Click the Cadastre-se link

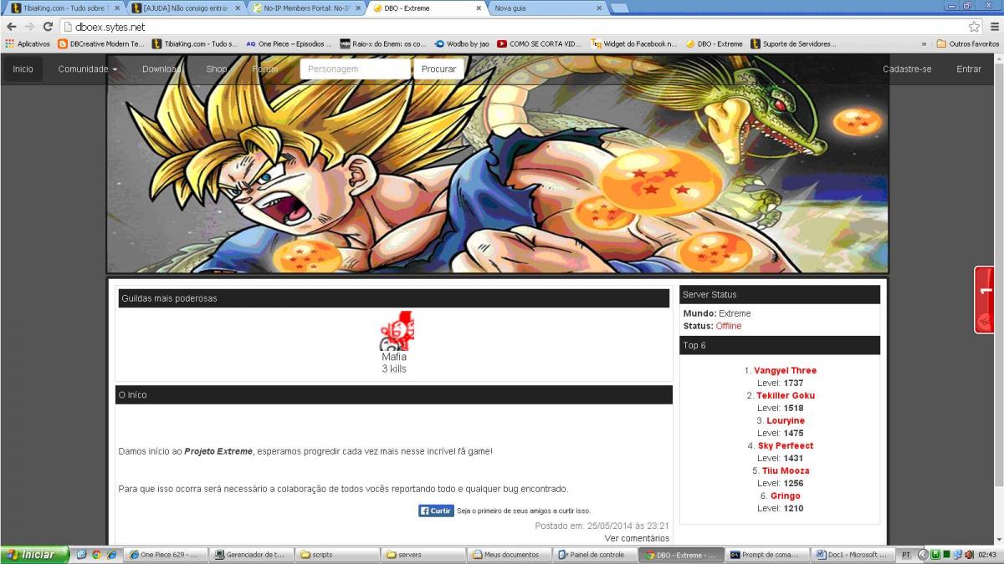[907, 69]
